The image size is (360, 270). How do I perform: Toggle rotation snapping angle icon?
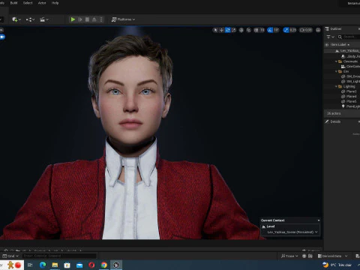[270, 30]
